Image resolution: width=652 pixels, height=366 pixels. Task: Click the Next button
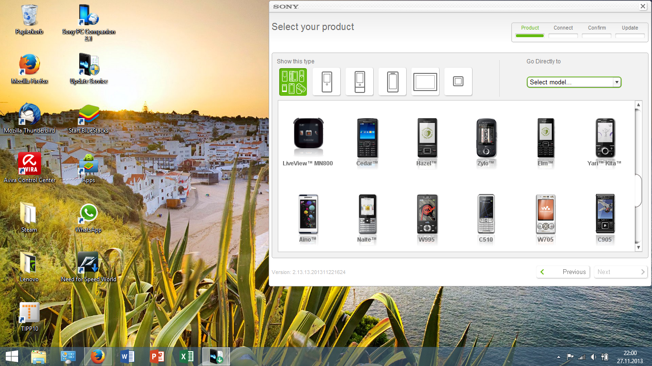pos(620,272)
